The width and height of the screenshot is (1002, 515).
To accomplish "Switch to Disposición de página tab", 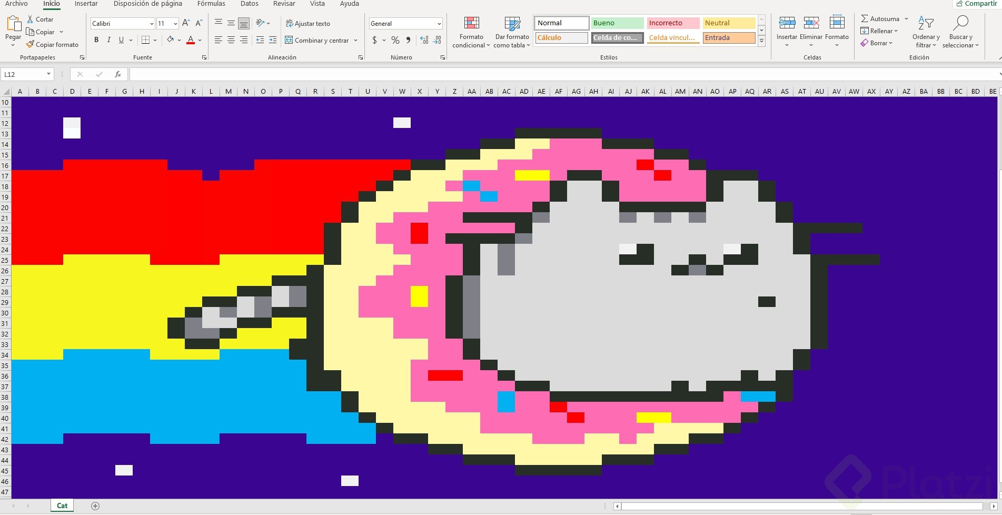I will [x=148, y=4].
